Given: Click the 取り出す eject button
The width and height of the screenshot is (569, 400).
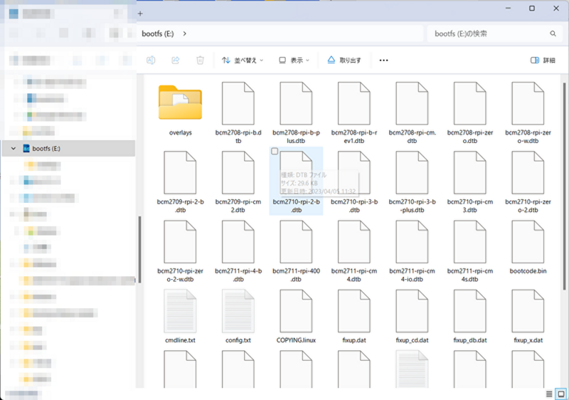Looking at the screenshot, I should (344, 60).
